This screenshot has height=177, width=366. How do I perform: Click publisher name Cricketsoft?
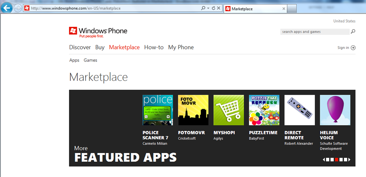pyautogui.click(x=187, y=138)
